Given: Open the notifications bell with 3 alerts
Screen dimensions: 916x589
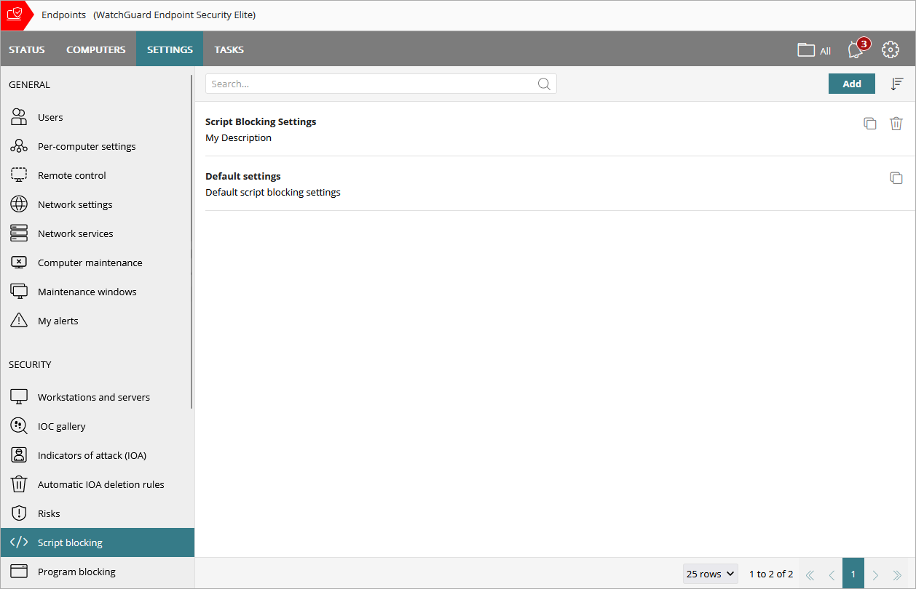Looking at the screenshot, I should (857, 49).
